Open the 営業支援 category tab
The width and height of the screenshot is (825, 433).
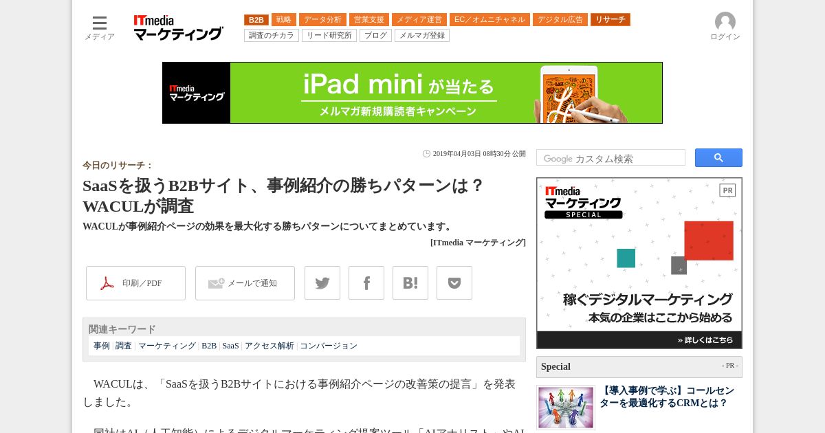(369, 20)
